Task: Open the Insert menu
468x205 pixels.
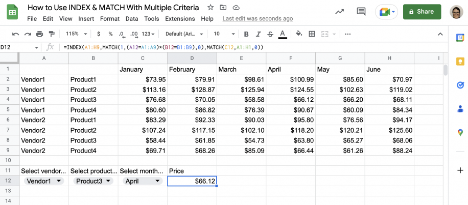Action: click(86, 19)
